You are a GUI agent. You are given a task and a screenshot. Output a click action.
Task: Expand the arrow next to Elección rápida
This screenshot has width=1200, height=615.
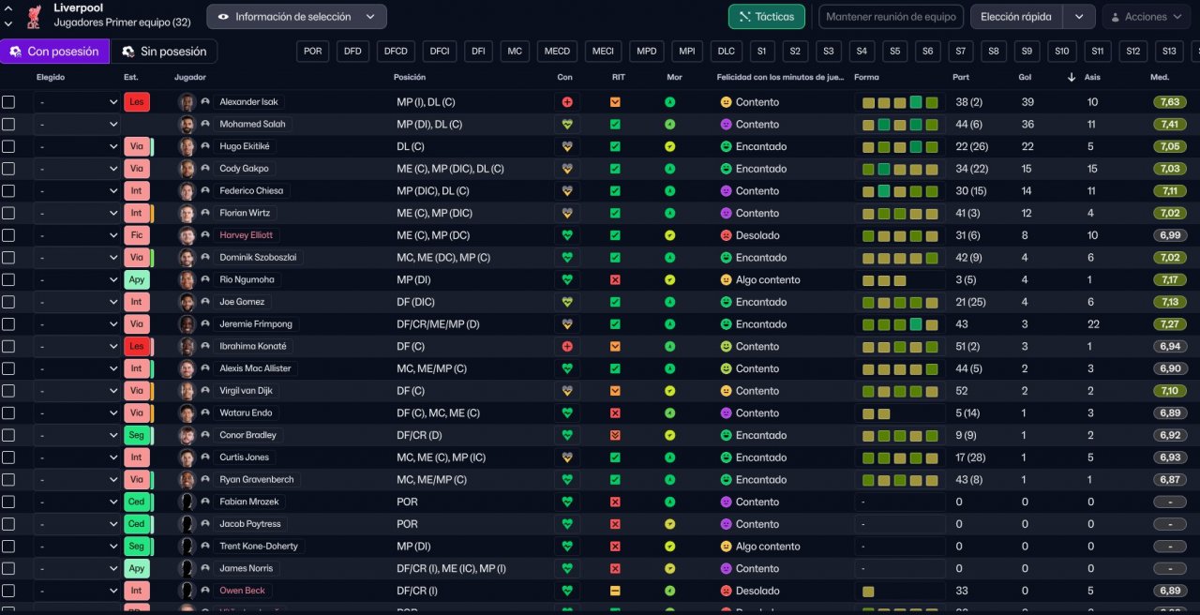coord(1079,17)
